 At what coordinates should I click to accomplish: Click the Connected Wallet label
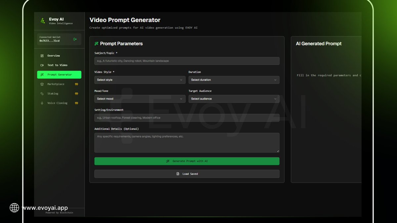pyautogui.click(x=50, y=37)
